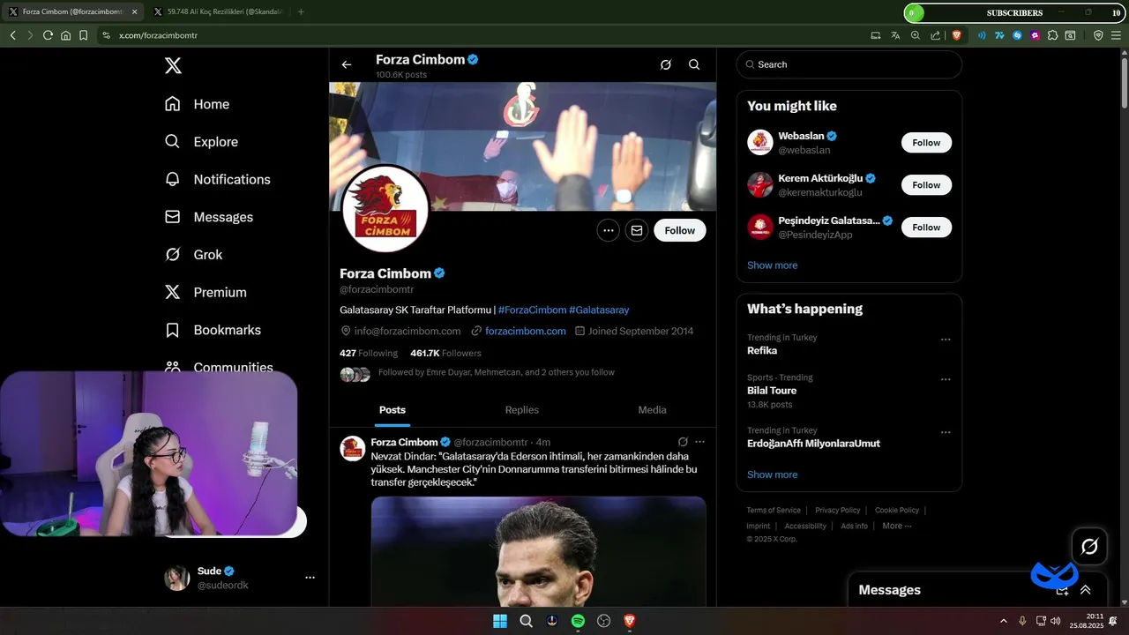
Task: Open the Brave Shields lion icon
Action: [x=957, y=35]
